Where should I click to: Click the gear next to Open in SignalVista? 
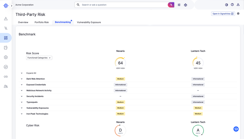[x=238, y=14]
